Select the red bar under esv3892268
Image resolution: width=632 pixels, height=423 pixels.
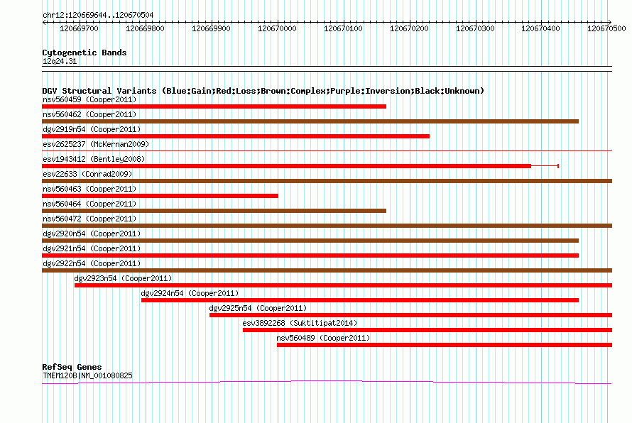tap(427, 330)
